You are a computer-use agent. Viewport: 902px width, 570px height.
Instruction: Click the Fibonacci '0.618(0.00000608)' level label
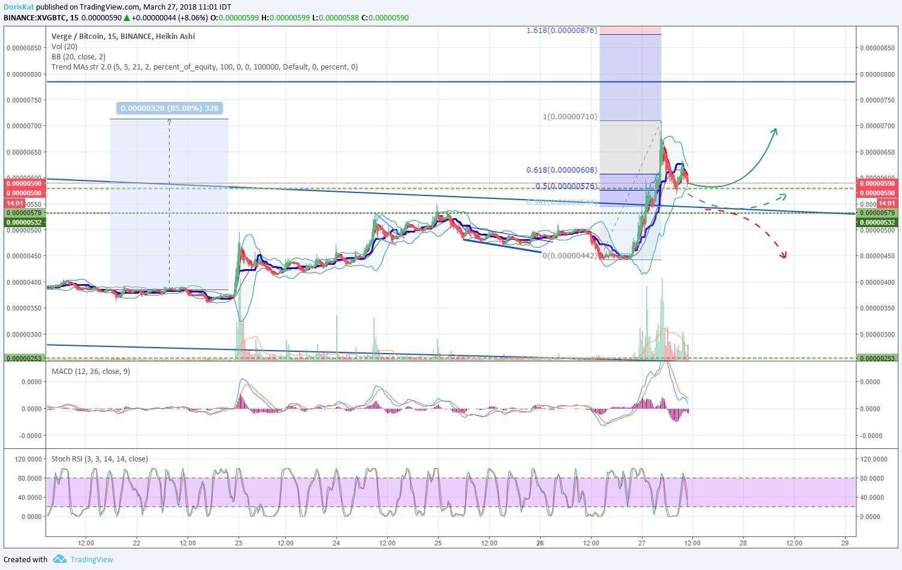pyautogui.click(x=562, y=170)
